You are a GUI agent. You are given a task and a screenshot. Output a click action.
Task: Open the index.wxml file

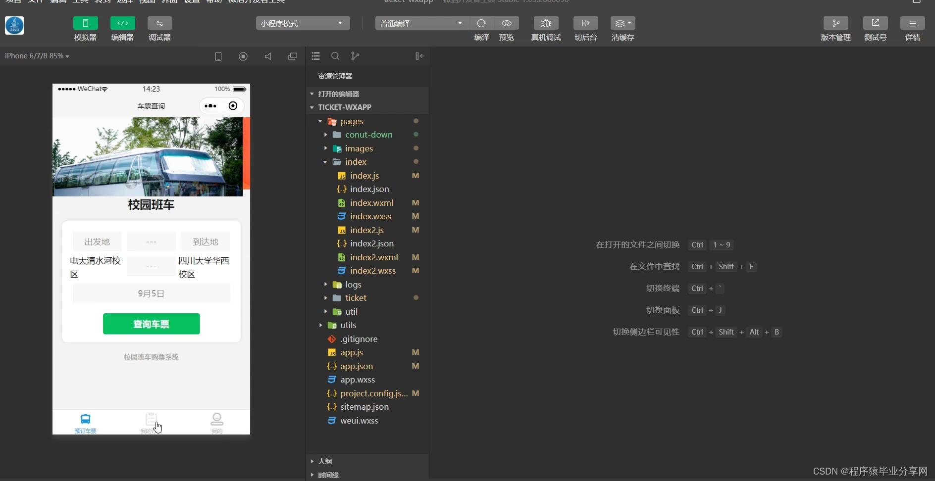click(x=367, y=203)
